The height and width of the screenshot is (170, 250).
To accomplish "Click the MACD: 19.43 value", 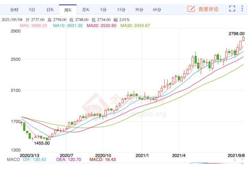I will point(103,160).
